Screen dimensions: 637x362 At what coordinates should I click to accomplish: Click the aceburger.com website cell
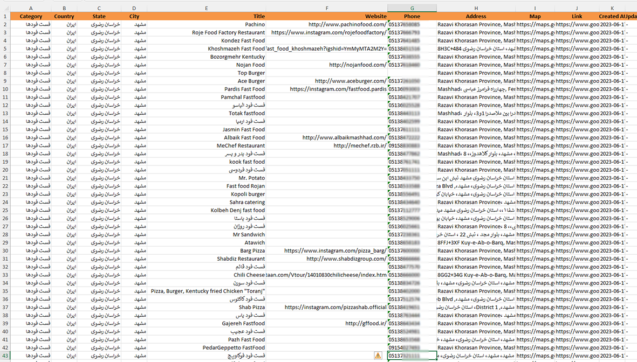(x=327, y=81)
